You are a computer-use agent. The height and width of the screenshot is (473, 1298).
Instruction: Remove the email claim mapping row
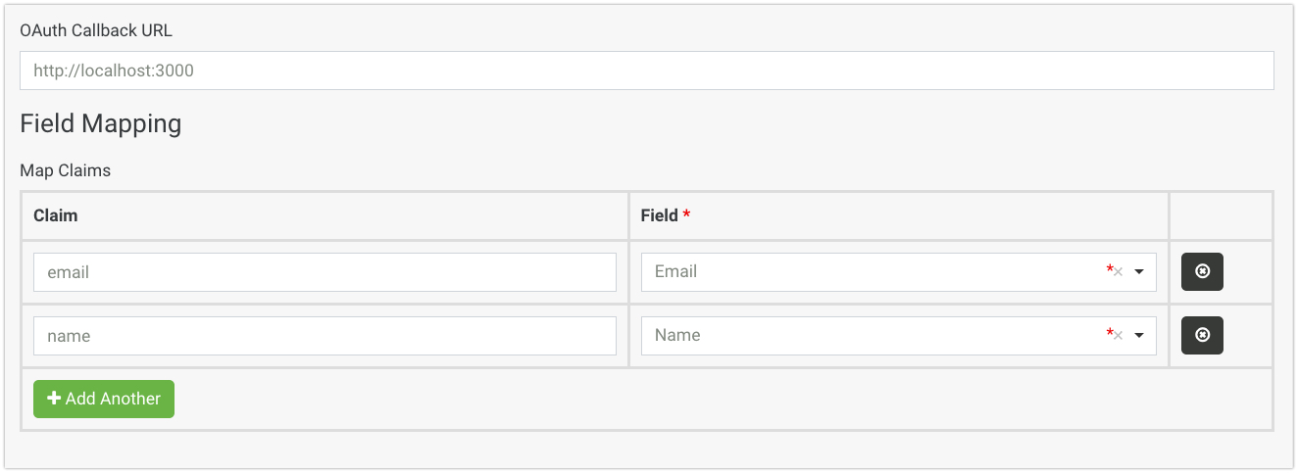[x=1202, y=272]
